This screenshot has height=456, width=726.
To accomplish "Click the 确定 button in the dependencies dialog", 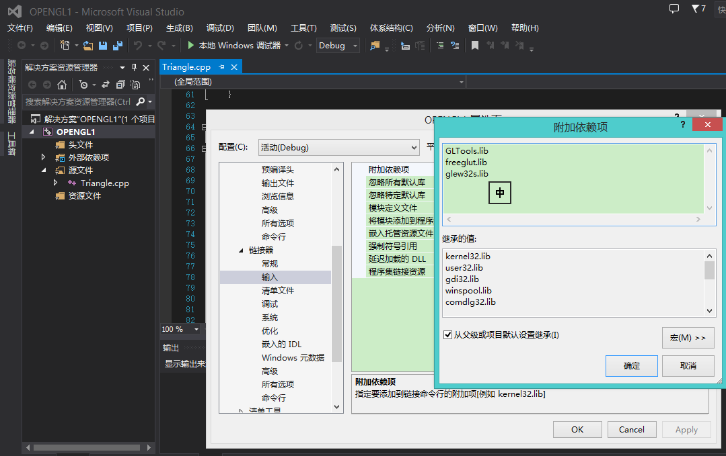I will tap(631, 366).
